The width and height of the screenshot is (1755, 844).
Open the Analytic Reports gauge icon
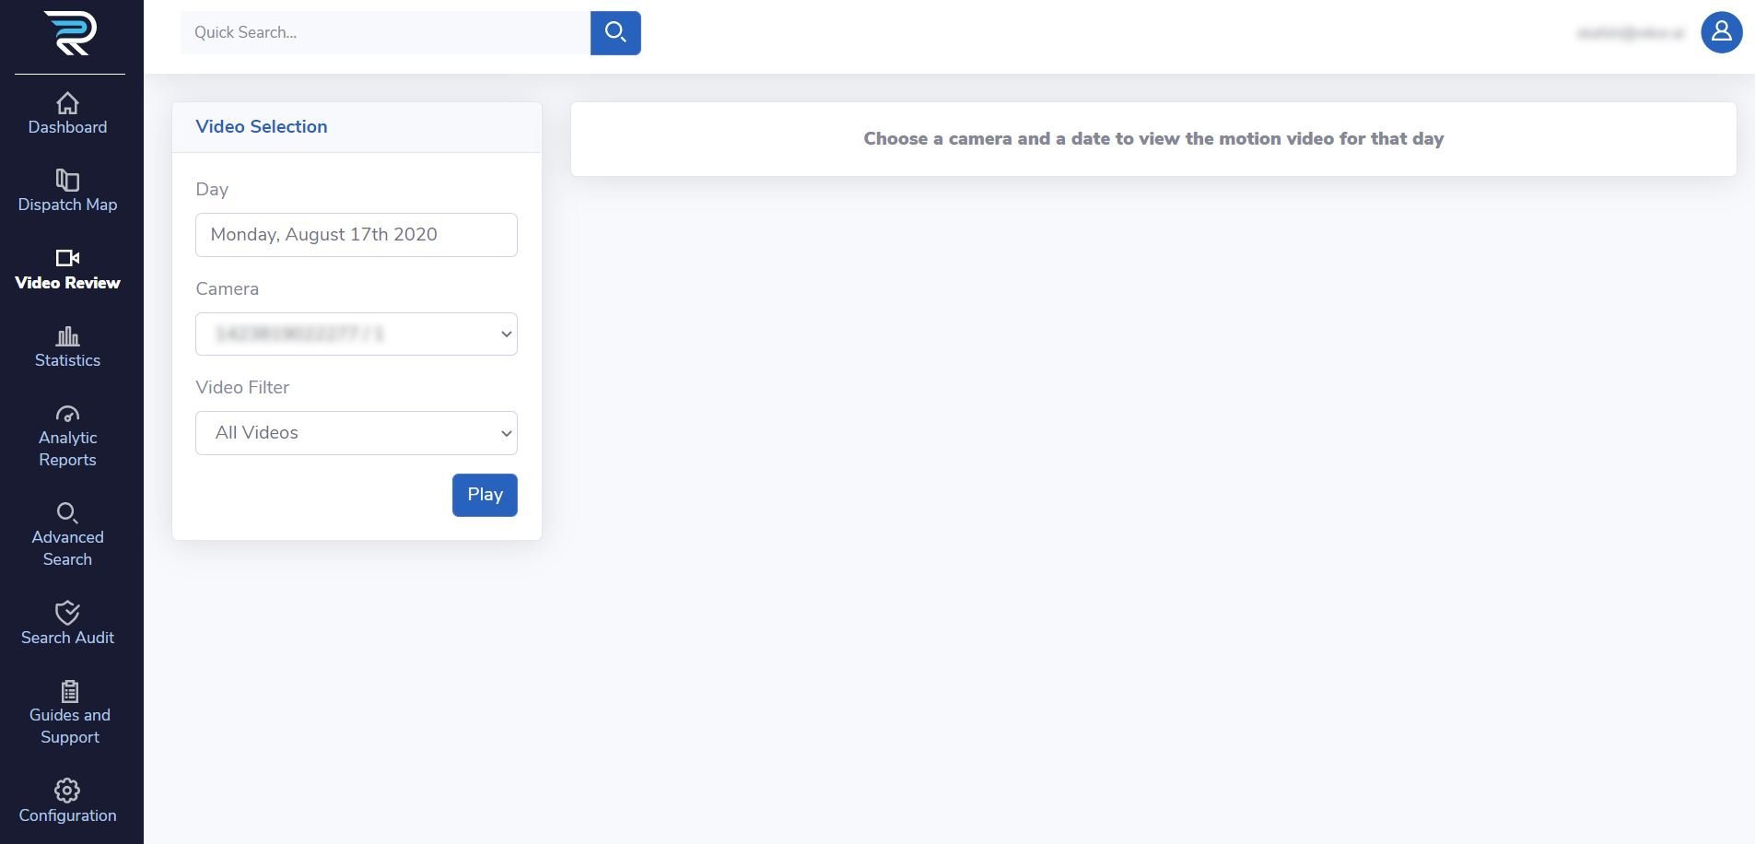[67, 414]
